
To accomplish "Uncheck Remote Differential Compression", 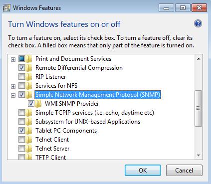I will click(x=21, y=68).
